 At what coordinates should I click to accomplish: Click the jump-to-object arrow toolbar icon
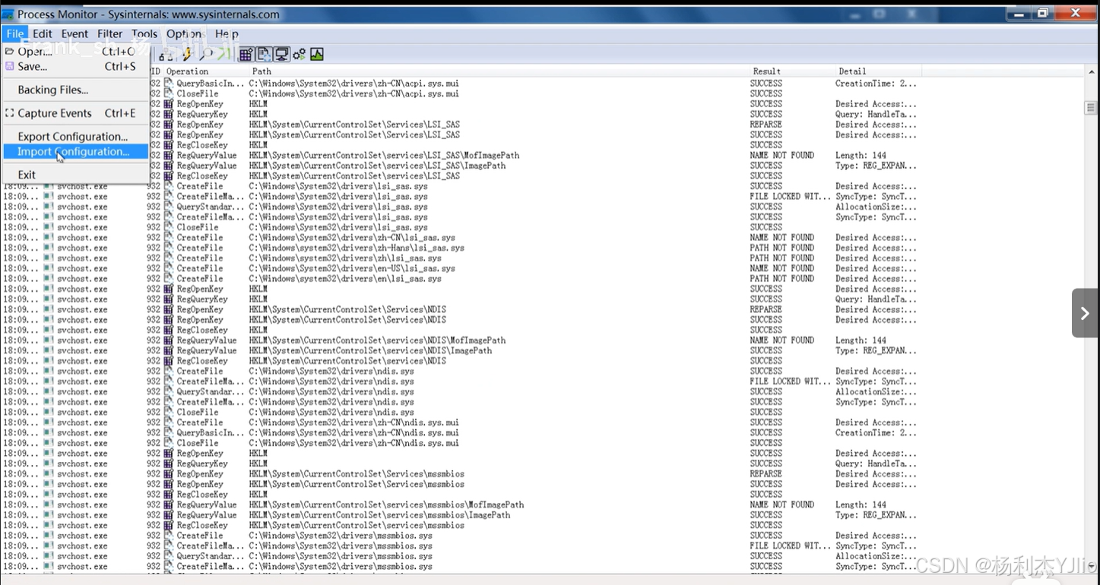pyautogui.click(x=223, y=54)
